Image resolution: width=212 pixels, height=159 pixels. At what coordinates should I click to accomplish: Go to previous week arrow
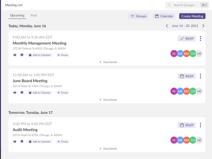tap(167, 26)
